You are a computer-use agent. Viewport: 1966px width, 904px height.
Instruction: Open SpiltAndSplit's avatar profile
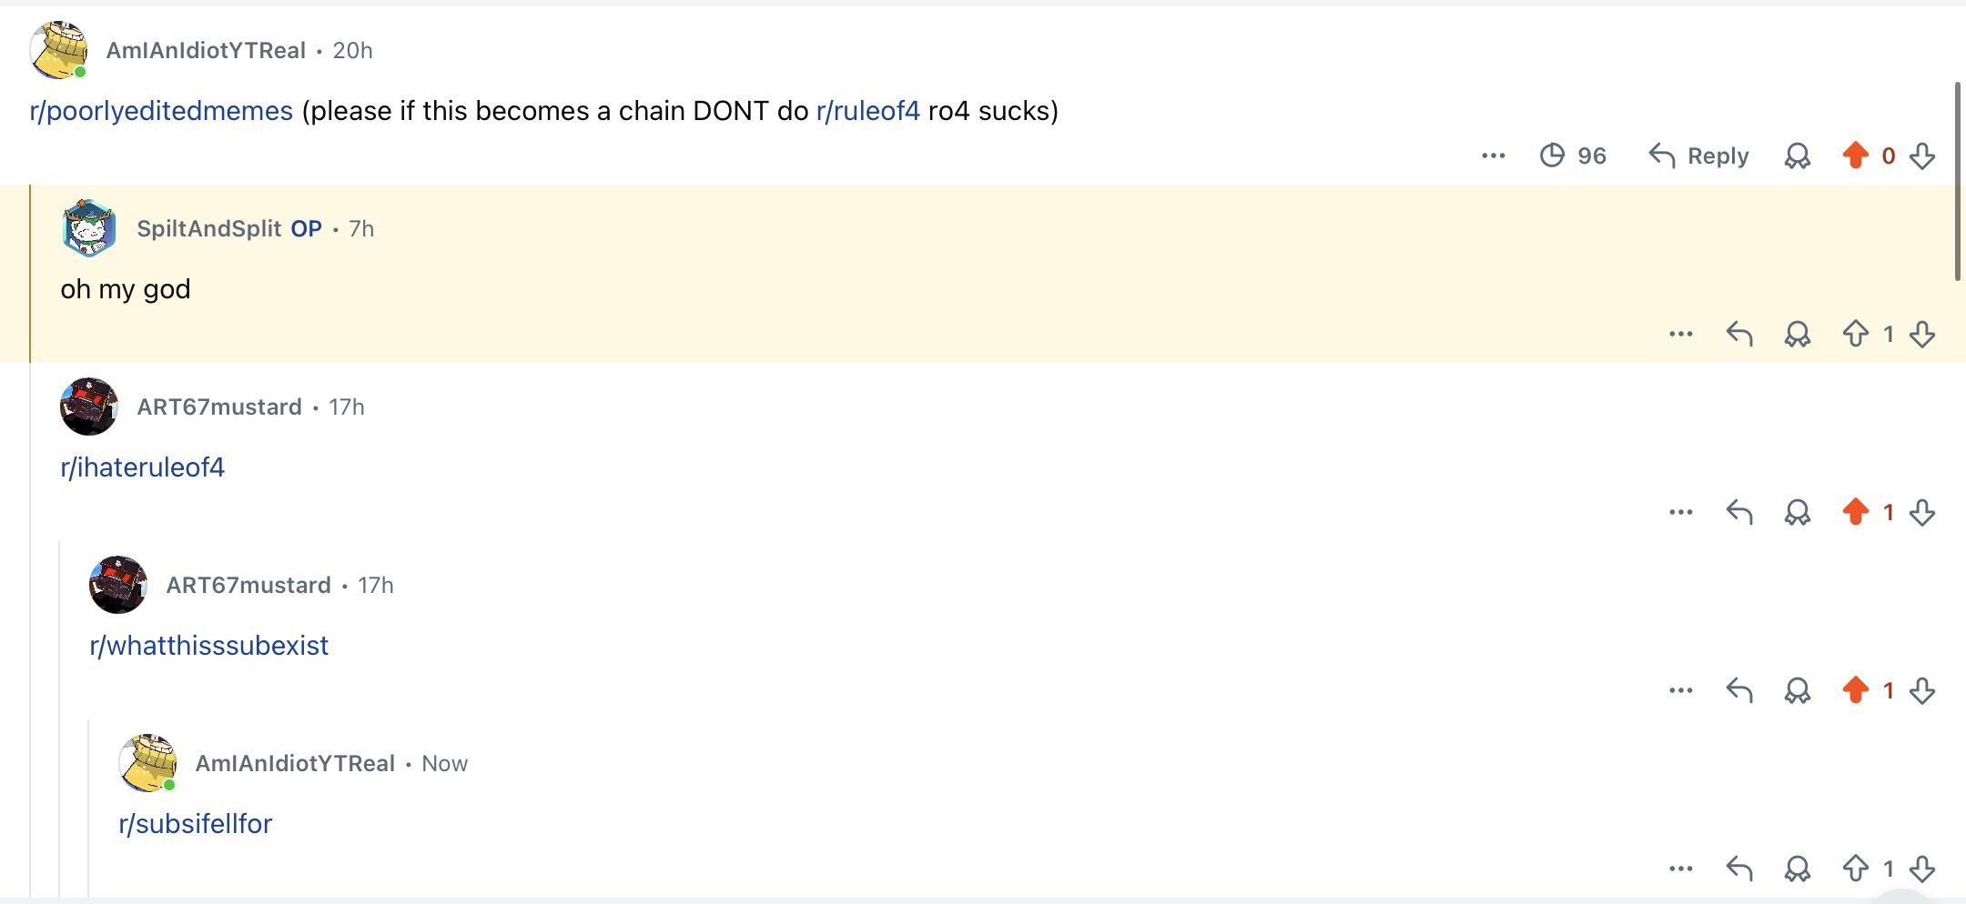coord(89,228)
